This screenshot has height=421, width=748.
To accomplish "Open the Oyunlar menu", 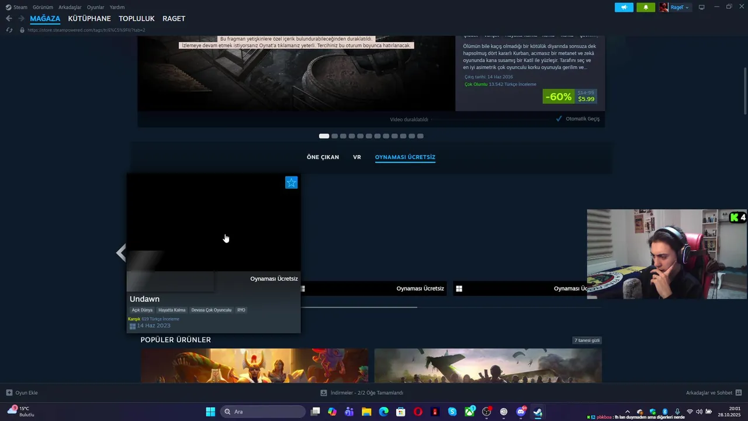I will pyautogui.click(x=95, y=7).
